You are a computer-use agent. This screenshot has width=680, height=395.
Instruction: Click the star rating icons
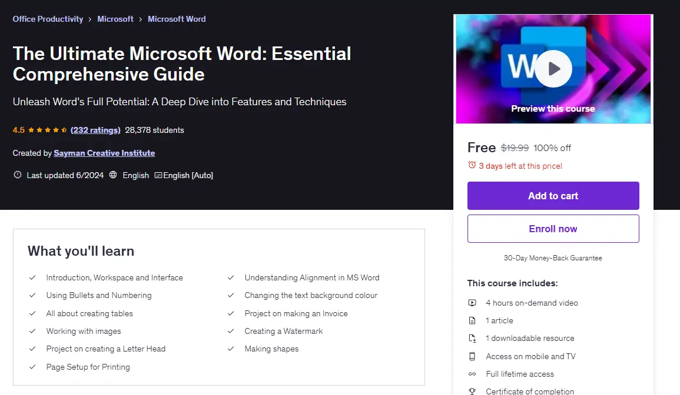tap(47, 130)
